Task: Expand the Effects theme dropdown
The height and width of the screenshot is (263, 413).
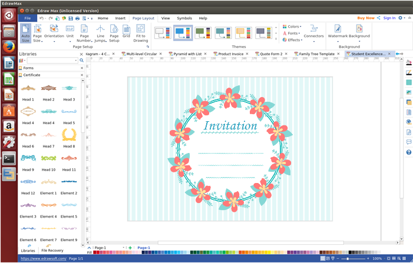Action: tap(293, 40)
